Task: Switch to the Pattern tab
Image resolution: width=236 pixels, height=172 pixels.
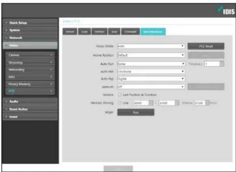Action: point(99,32)
